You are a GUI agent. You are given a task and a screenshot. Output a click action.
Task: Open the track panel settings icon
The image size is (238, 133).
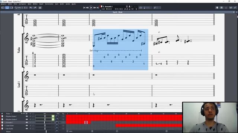[x=27, y=113]
